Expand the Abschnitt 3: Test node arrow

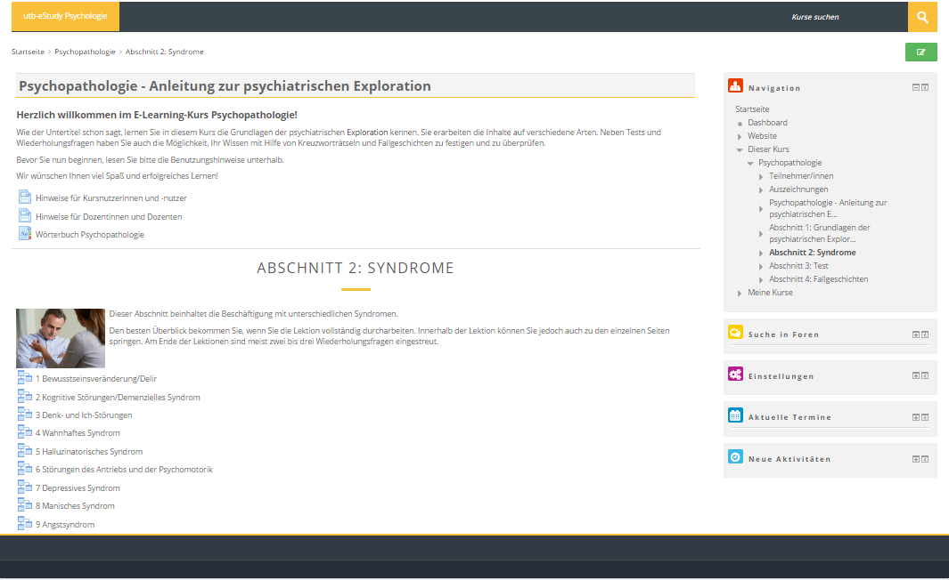point(761,267)
